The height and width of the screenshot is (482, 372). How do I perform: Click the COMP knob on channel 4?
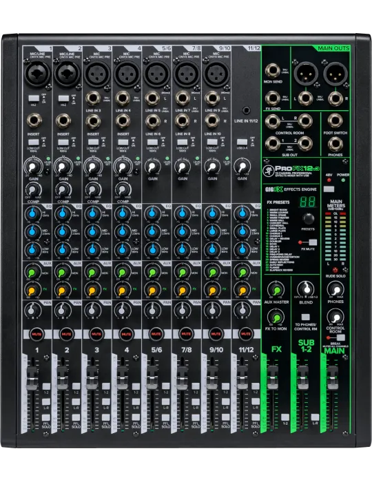coord(123,189)
